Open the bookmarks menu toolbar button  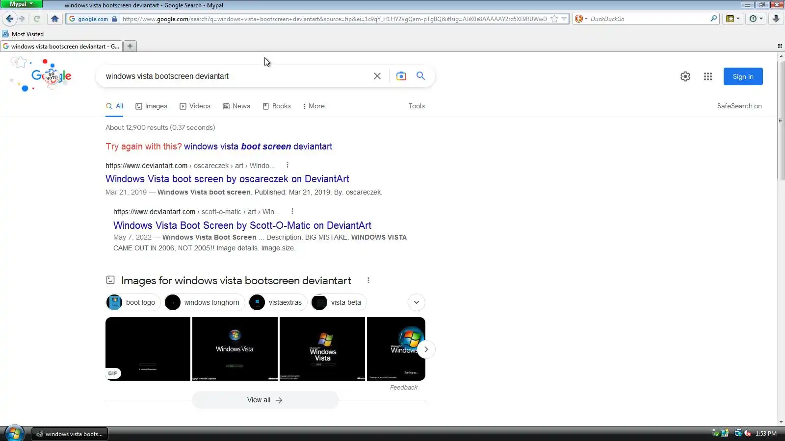[733, 19]
